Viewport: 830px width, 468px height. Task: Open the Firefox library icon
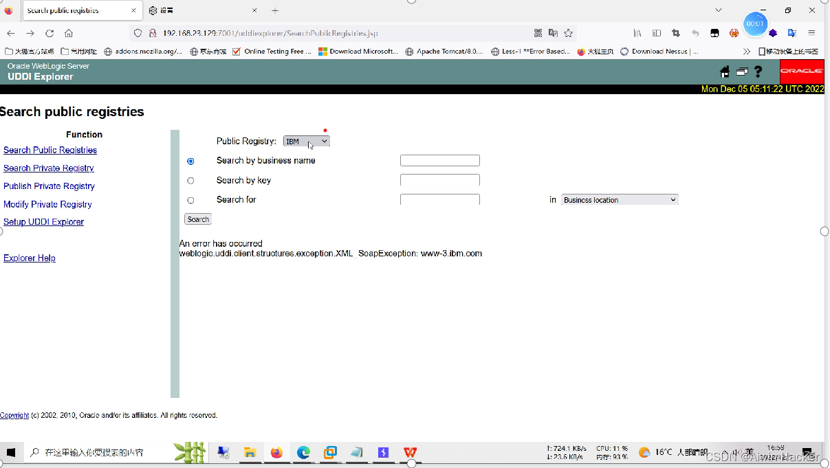point(637,33)
